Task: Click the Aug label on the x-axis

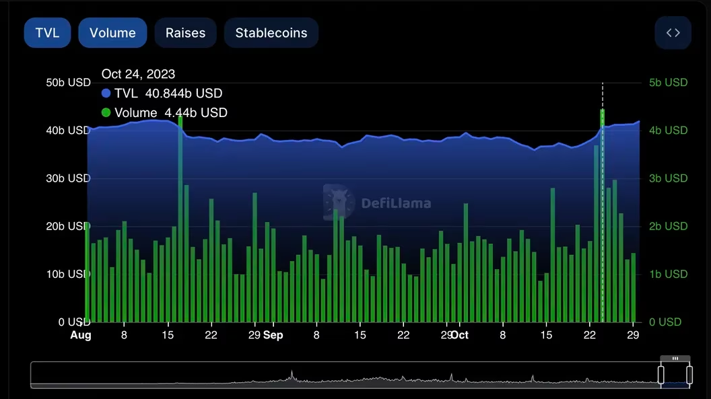Action: pos(81,335)
